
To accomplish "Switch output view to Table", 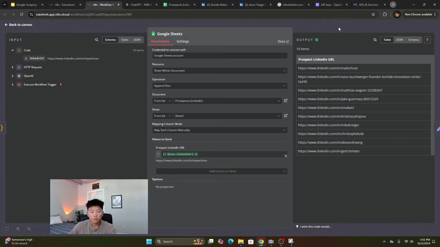I will tap(387, 40).
